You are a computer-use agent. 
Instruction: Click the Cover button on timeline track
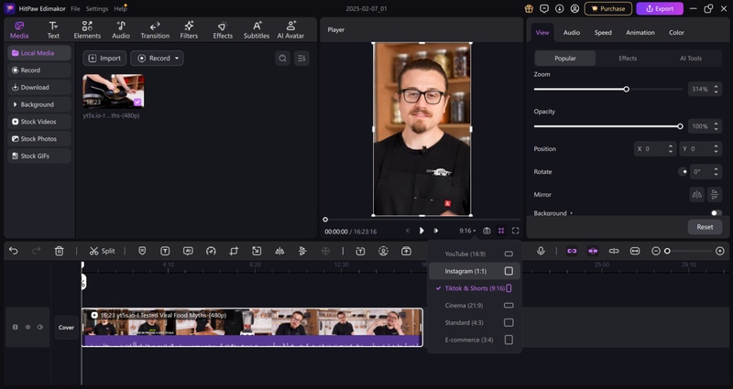pos(66,328)
